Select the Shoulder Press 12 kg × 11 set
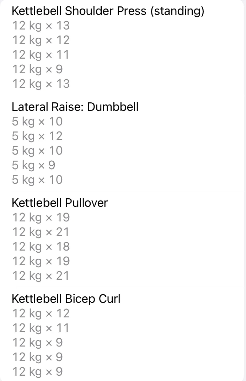The width and height of the screenshot is (246, 381). point(41,55)
